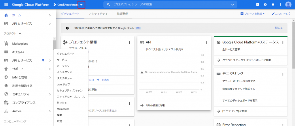Open モニタリング card three-dot menu
This screenshot has width=295, height=126.
283,74
